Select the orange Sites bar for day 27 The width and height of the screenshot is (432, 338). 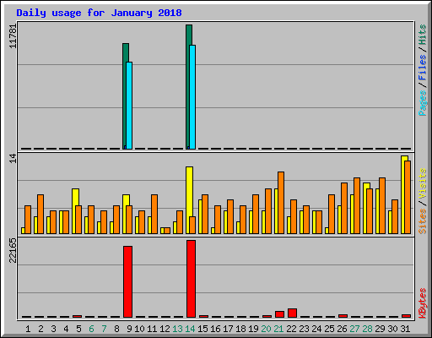pos(357,205)
